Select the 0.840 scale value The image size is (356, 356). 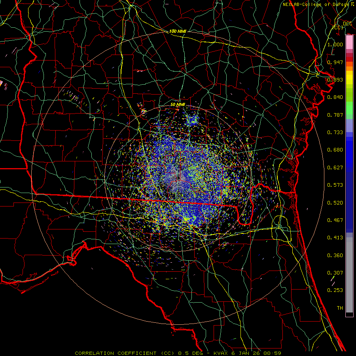[x=335, y=97]
